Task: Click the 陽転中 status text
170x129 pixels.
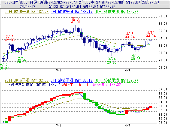Action: point(68,84)
